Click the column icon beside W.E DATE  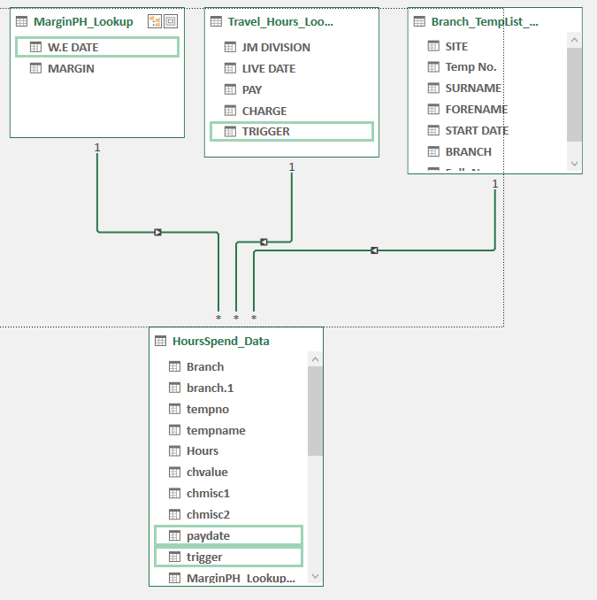35,47
